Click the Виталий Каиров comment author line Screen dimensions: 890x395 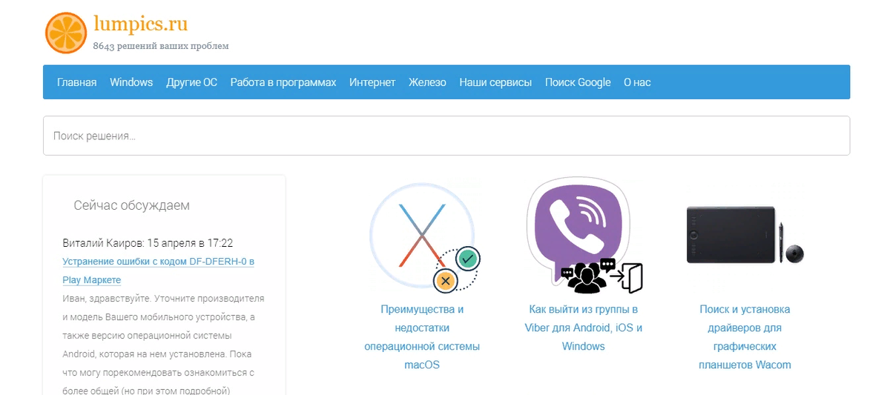point(148,243)
